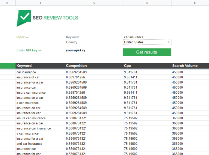The height and width of the screenshot is (155, 209).
Task: Select column C header
Action: coord(94,3)
